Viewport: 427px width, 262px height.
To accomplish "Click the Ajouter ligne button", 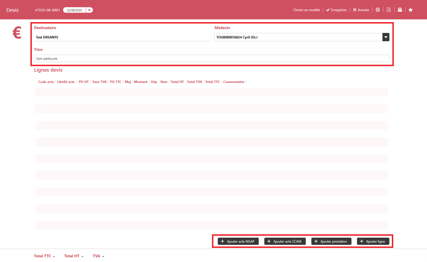I will point(373,241).
